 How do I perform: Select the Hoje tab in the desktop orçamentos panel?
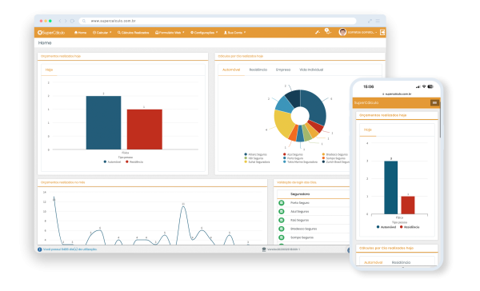[x=49, y=70]
